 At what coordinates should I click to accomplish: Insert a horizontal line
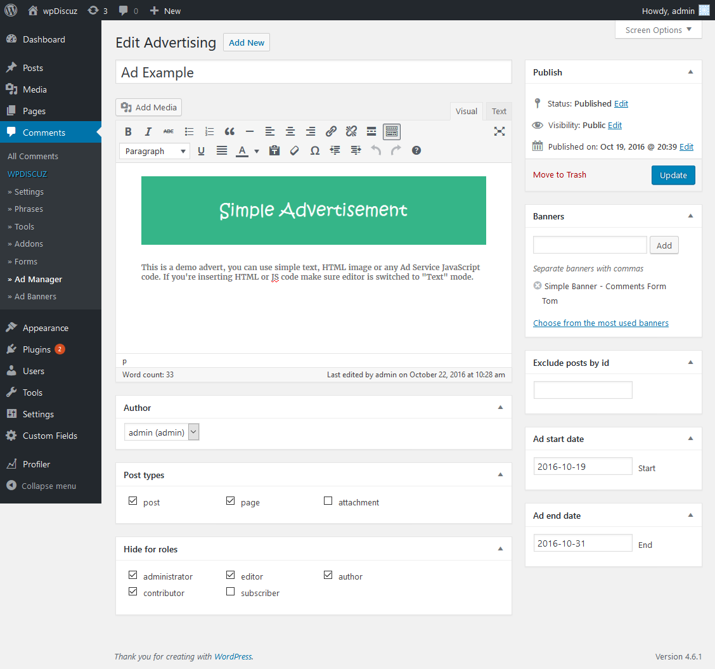point(250,131)
